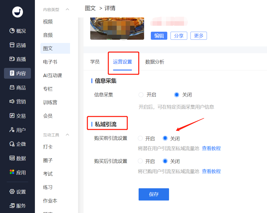Image resolution: width=267 pixels, height=213 pixels.
Task: Select 关闭 for 购买后引流设置
Action: (165, 161)
